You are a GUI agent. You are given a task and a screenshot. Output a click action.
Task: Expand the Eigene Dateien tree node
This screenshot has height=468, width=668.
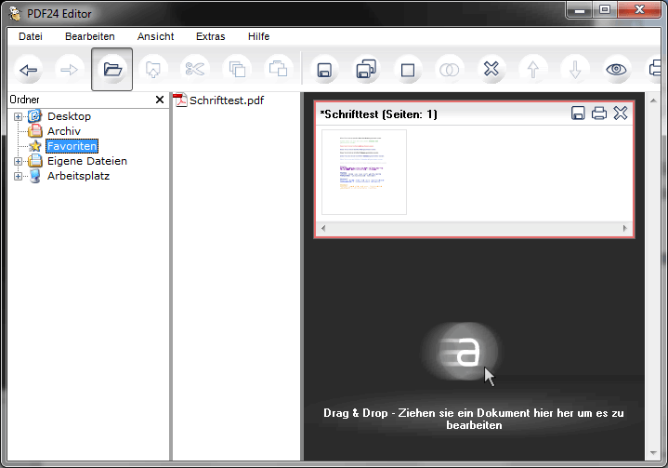coord(18,161)
